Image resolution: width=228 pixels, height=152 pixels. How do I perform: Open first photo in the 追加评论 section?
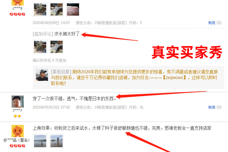point(40,47)
